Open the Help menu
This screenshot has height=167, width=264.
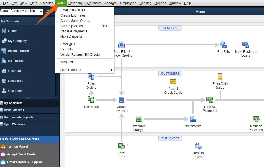point(187,3)
